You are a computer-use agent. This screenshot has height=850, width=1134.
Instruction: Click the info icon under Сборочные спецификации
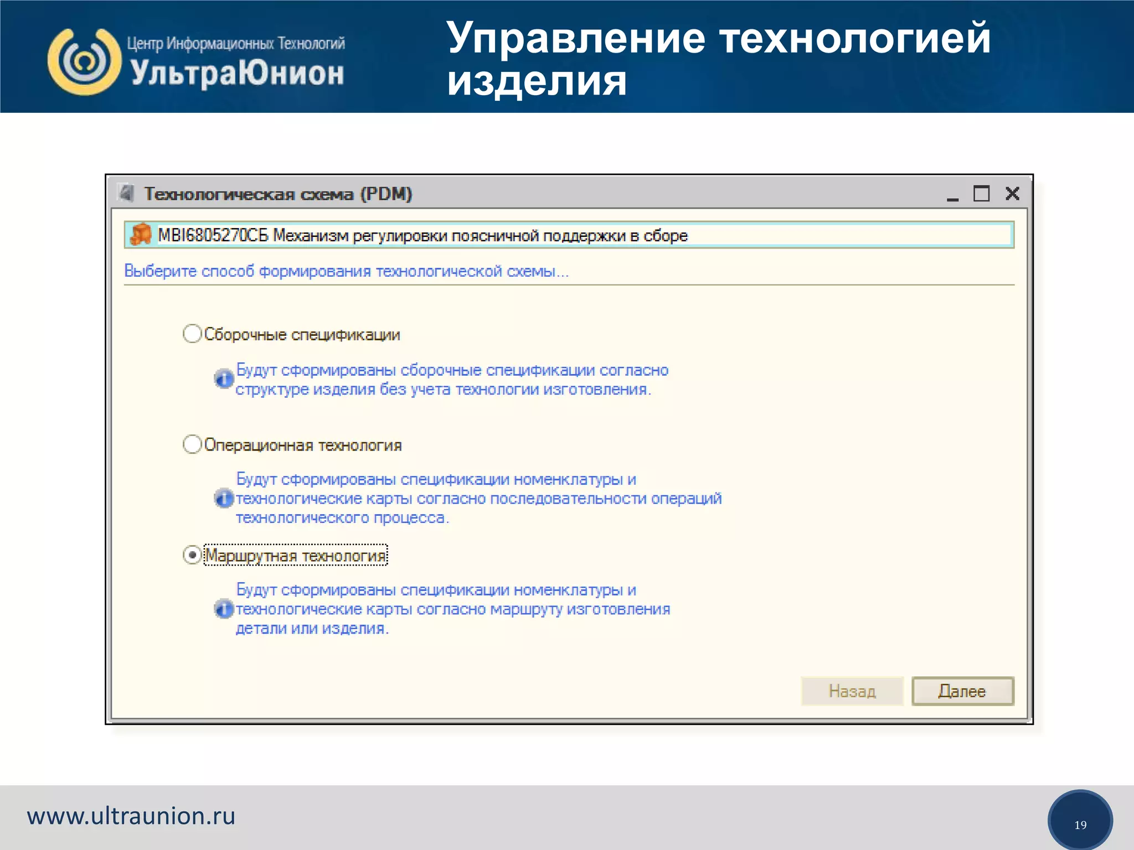224,379
